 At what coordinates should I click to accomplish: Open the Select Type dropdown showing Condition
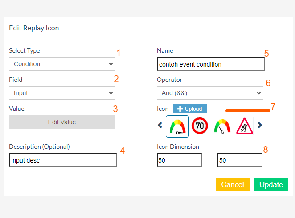pos(62,64)
